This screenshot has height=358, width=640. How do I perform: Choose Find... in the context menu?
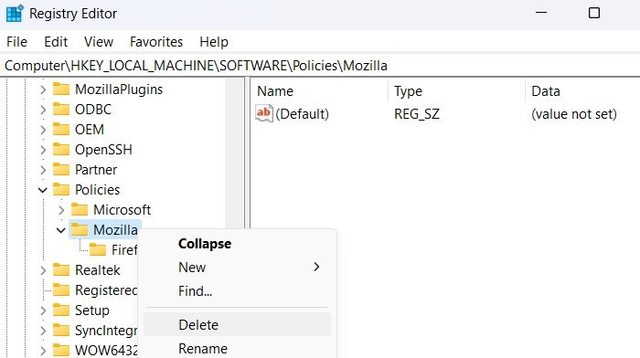click(x=237, y=290)
